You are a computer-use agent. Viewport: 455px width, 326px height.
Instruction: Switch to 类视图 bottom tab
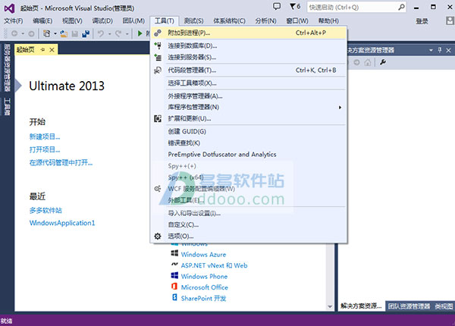(x=444, y=306)
